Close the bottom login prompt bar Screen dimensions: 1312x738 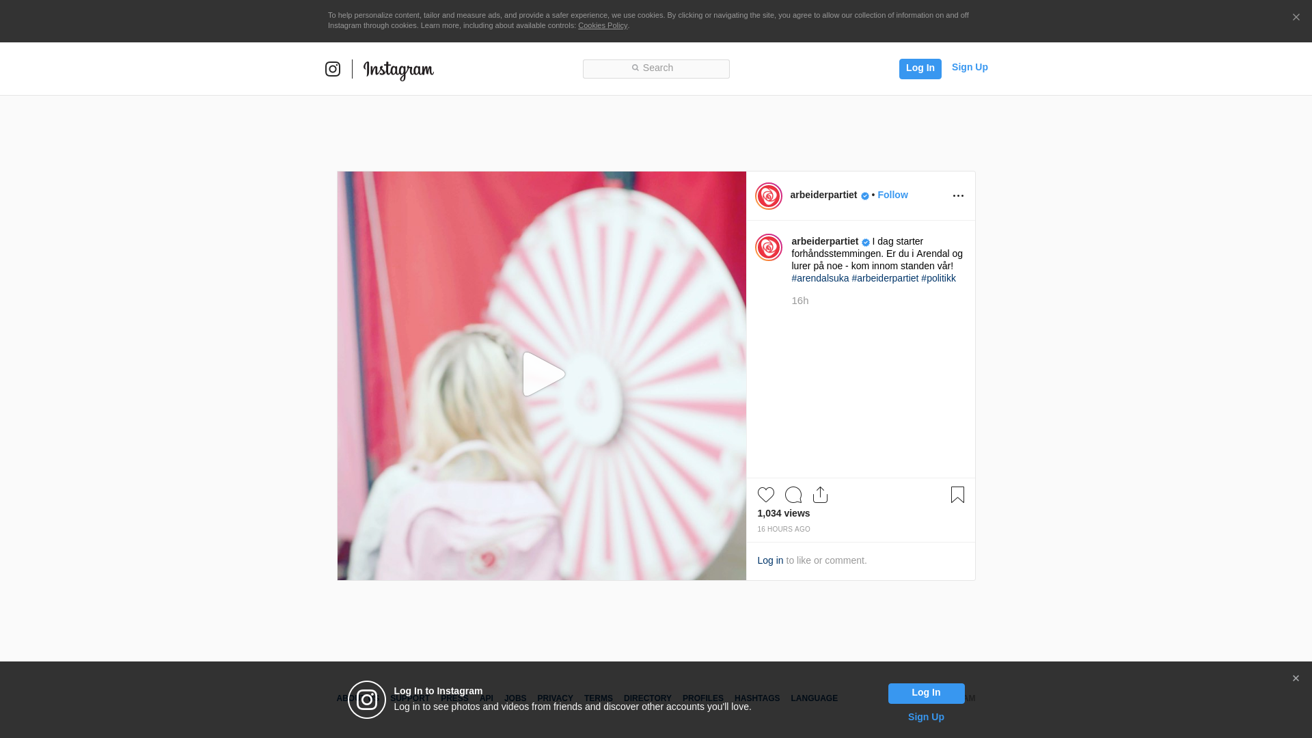coord(1296,679)
